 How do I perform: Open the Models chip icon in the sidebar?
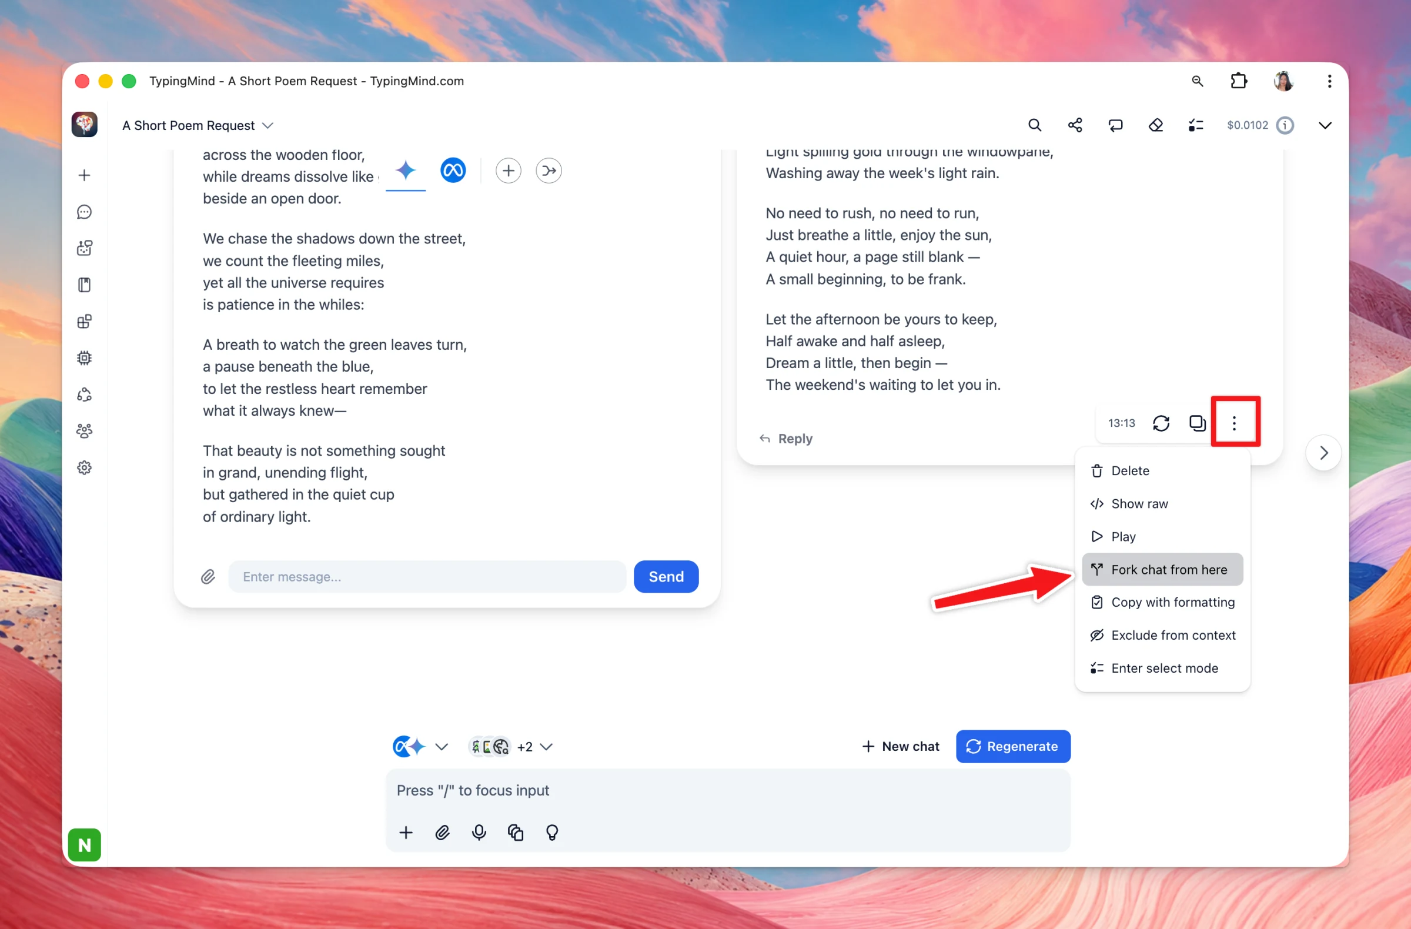click(84, 357)
